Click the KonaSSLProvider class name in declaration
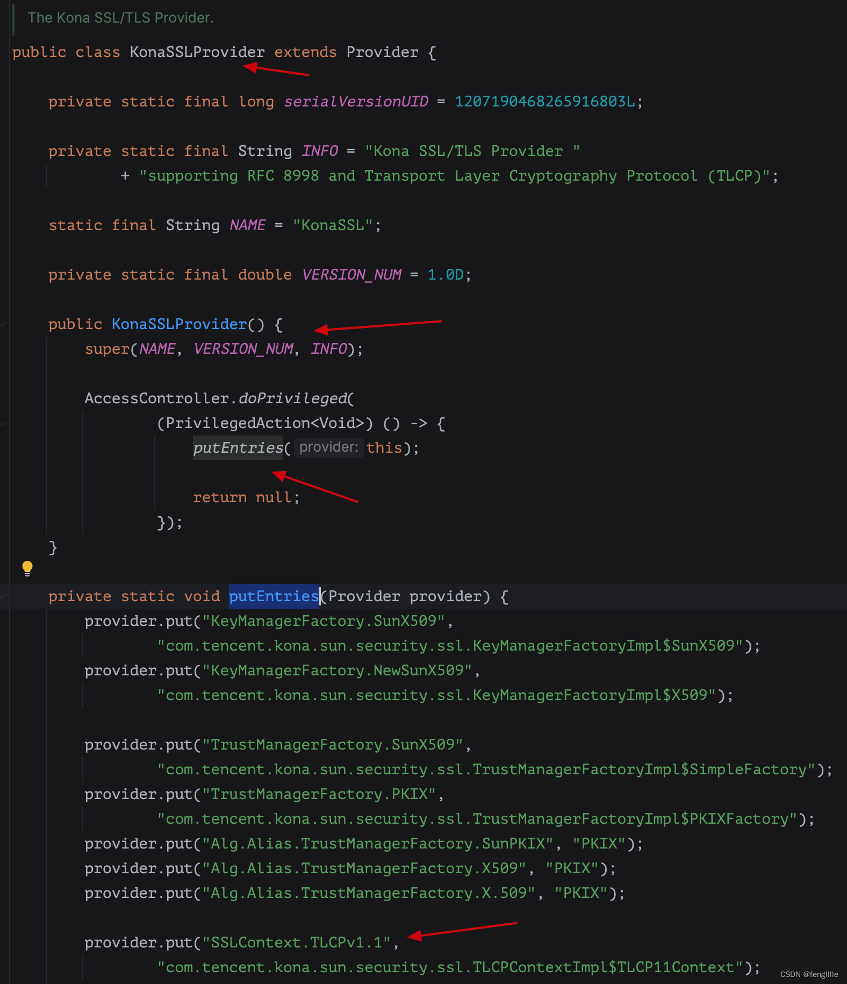Image resolution: width=847 pixels, height=984 pixels. [197, 52]
